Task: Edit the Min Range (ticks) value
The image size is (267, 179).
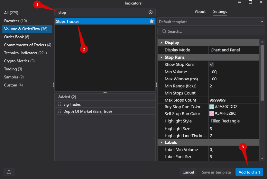Action: 234,86
